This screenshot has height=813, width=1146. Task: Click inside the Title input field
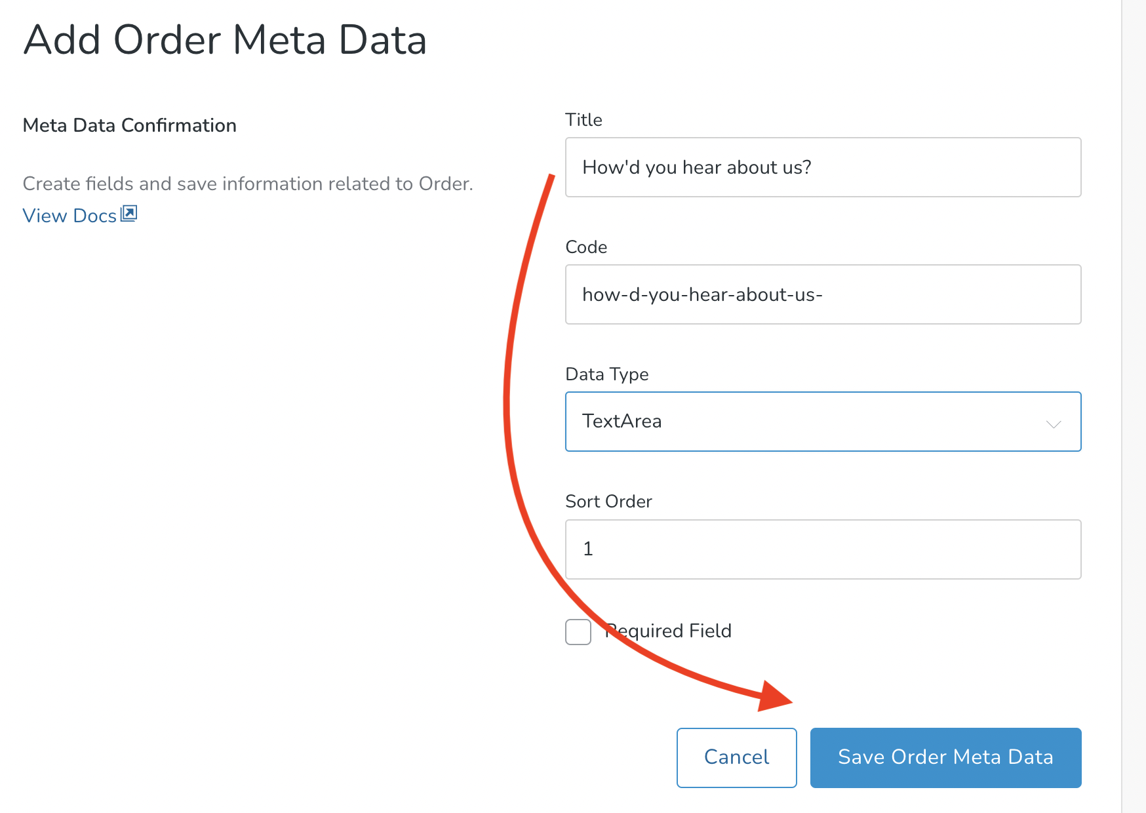pyautogui.click(x=823, y=167)
